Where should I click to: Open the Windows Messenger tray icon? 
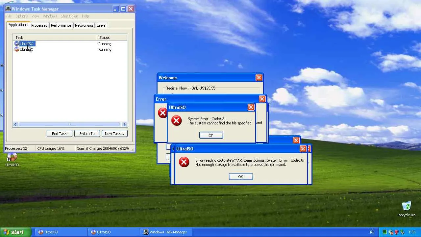click(x=390, y=232)
